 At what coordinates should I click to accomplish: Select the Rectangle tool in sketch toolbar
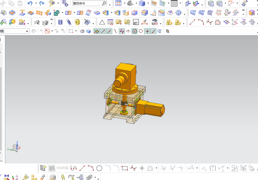point(125,168)
